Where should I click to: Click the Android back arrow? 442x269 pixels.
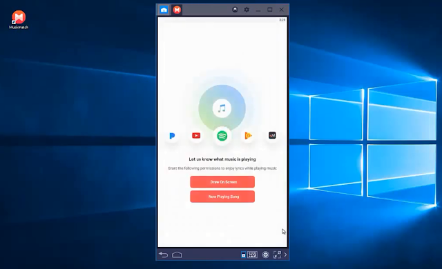[163, 255]
